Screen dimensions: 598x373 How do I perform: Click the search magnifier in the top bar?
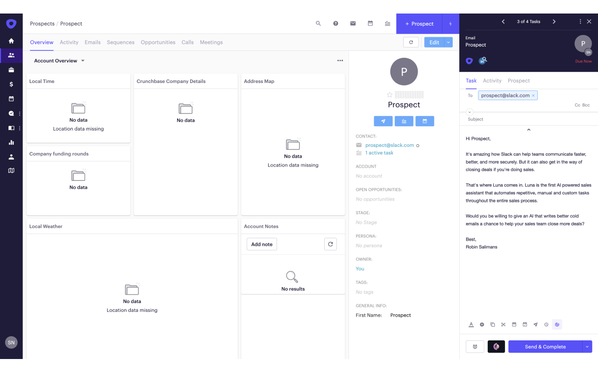(x=318, y=23)
